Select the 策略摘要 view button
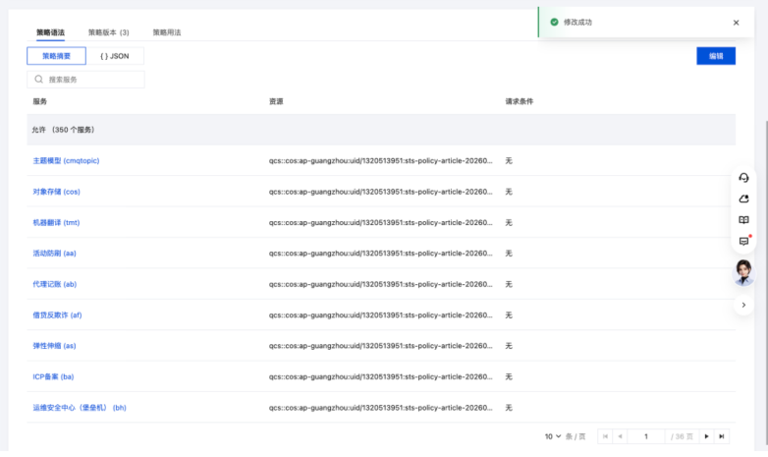 (56, 56)
